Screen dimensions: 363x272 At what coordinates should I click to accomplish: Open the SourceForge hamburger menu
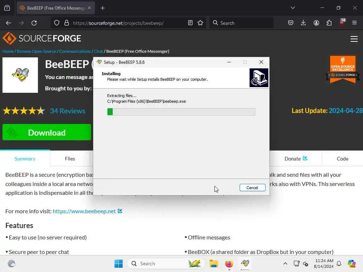point(354,39)
